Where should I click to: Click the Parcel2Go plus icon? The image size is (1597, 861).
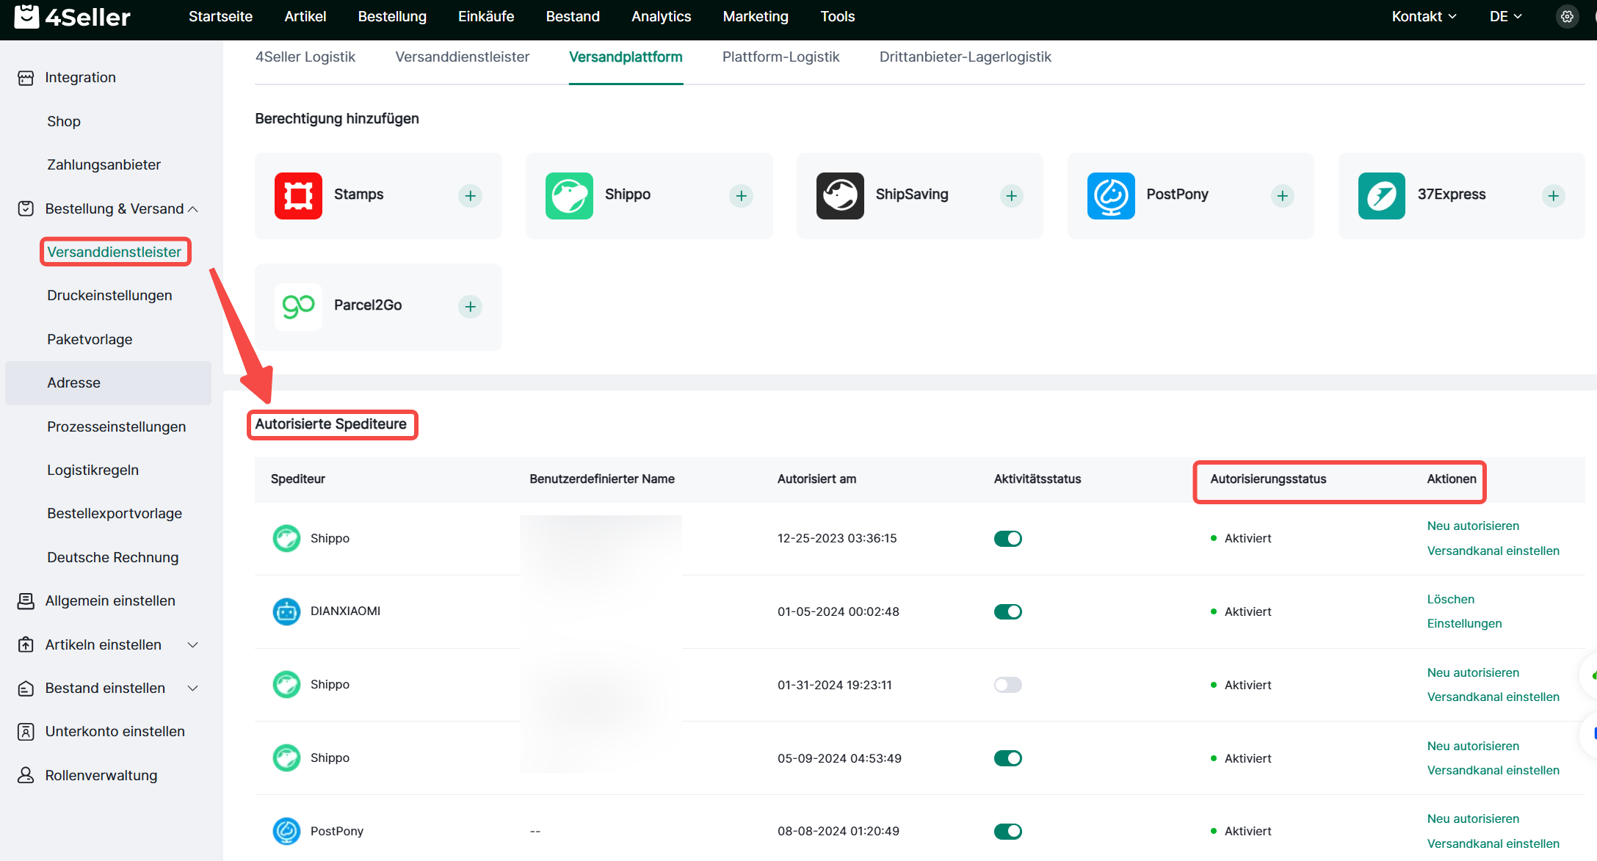click(470, 306)
